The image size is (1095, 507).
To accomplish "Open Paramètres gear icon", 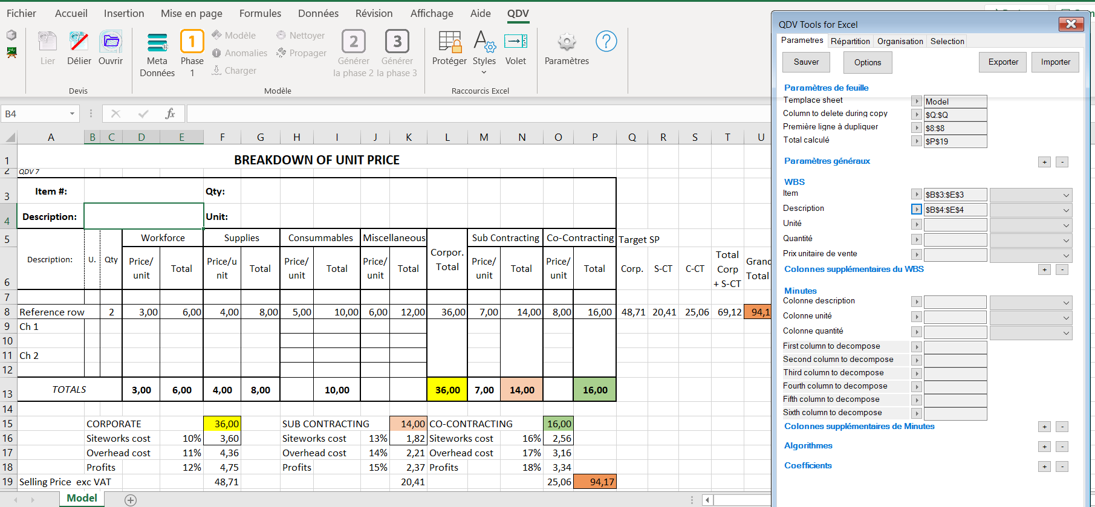I will [x=567, y=42].
